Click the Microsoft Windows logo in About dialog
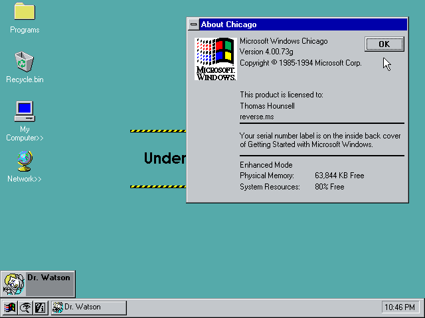 tap(216, 59)
